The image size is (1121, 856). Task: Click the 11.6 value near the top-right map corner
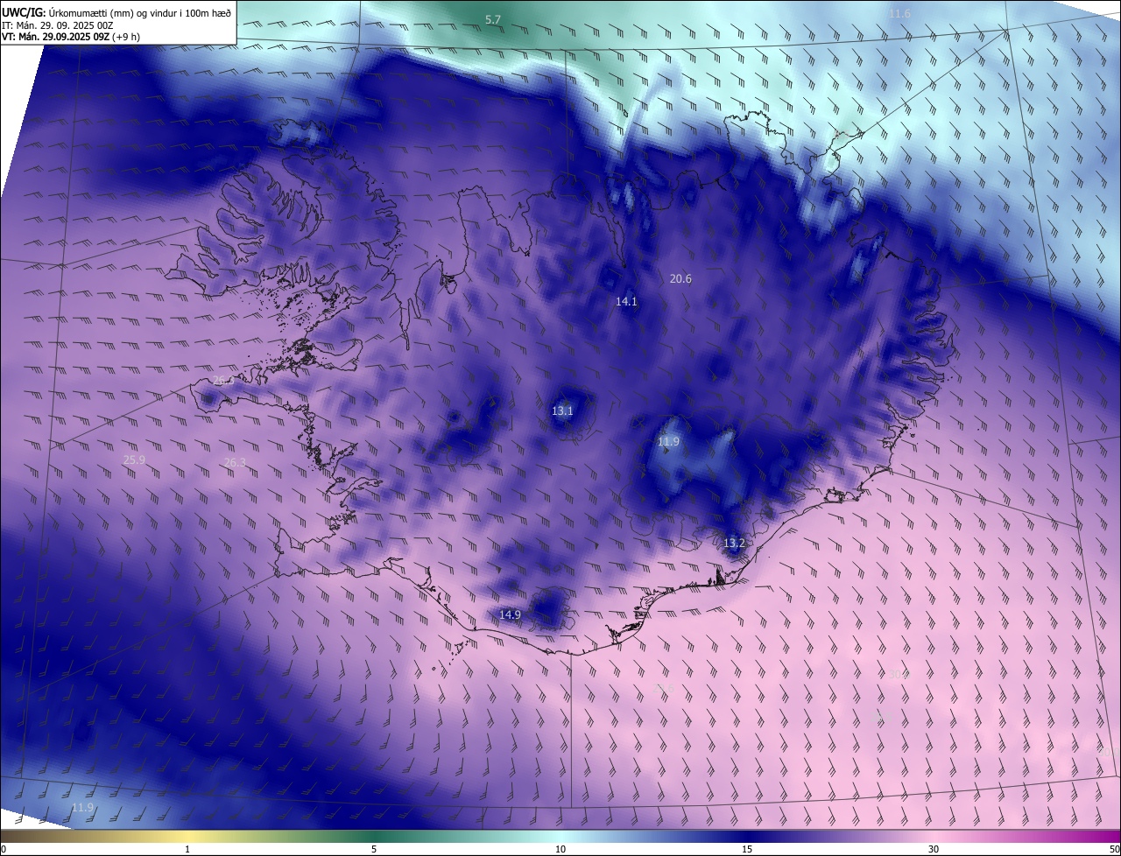899,14
